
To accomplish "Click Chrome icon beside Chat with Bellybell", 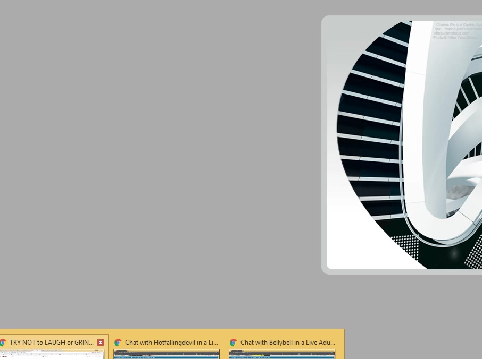I will pyautogui.click(x=233, y=343).
